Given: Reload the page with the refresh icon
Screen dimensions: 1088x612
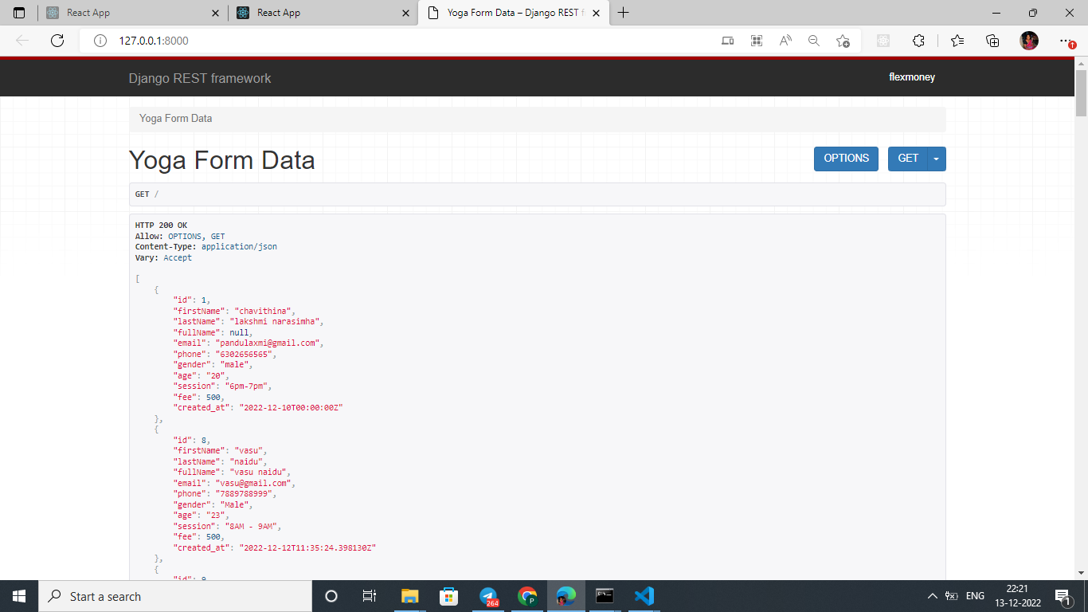Looking at the screenshot, I should [x=57, y=41].
